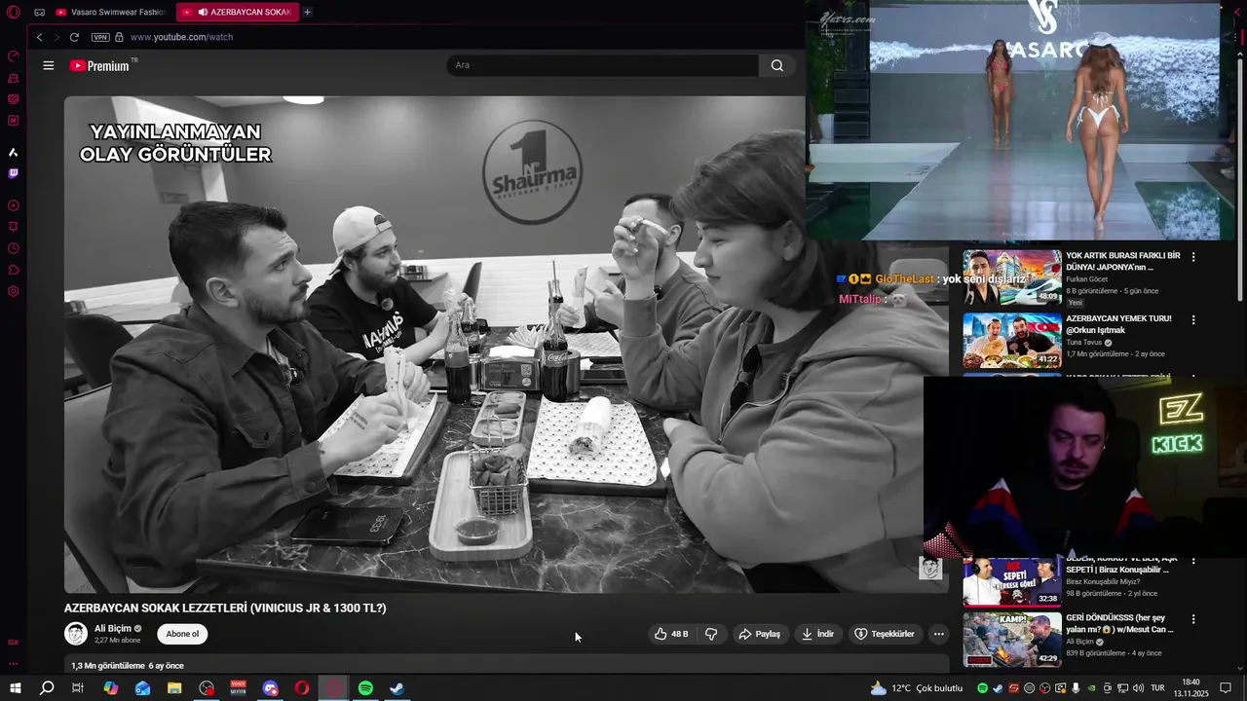The height and width of the screenshot is (701, 1247).
Task: Open the Opera GX main menu logo
Action: [14, 13]
